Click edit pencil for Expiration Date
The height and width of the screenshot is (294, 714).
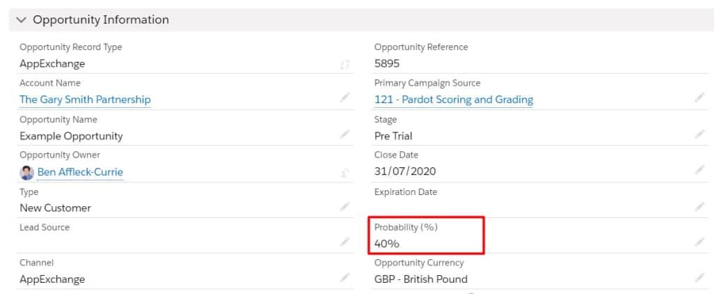pos(700,206)
